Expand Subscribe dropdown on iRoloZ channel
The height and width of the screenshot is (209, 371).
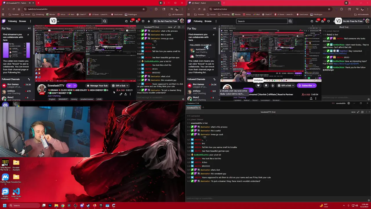click(314, 86)
